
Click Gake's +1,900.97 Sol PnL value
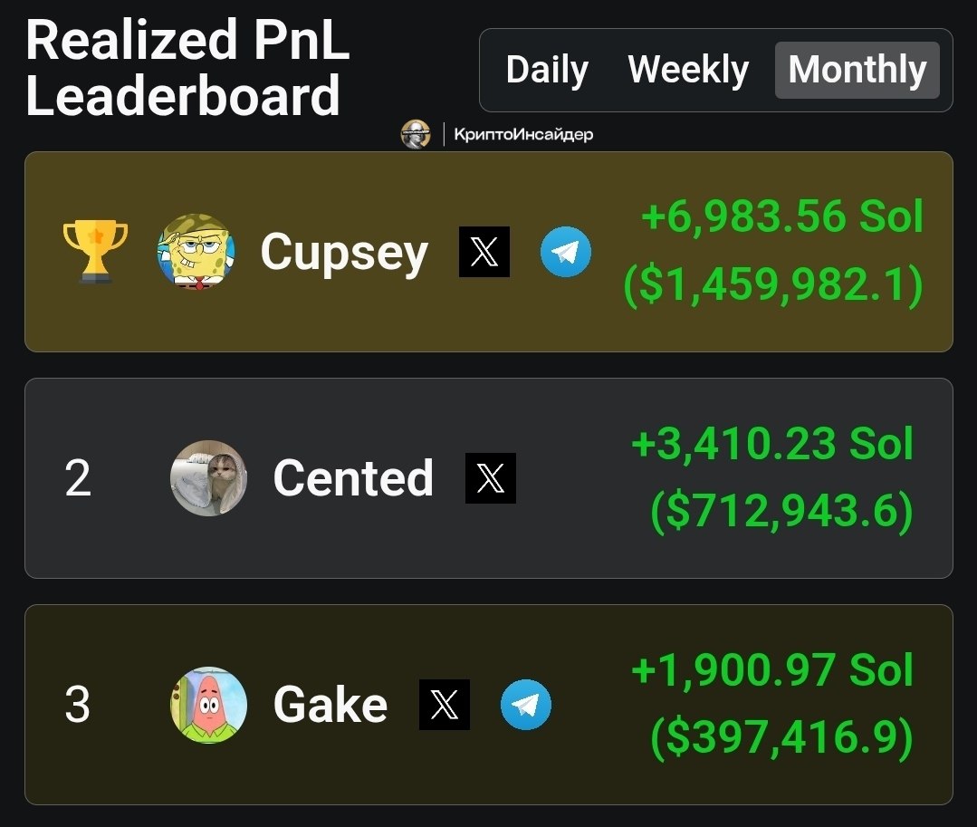tap(772, 670)
